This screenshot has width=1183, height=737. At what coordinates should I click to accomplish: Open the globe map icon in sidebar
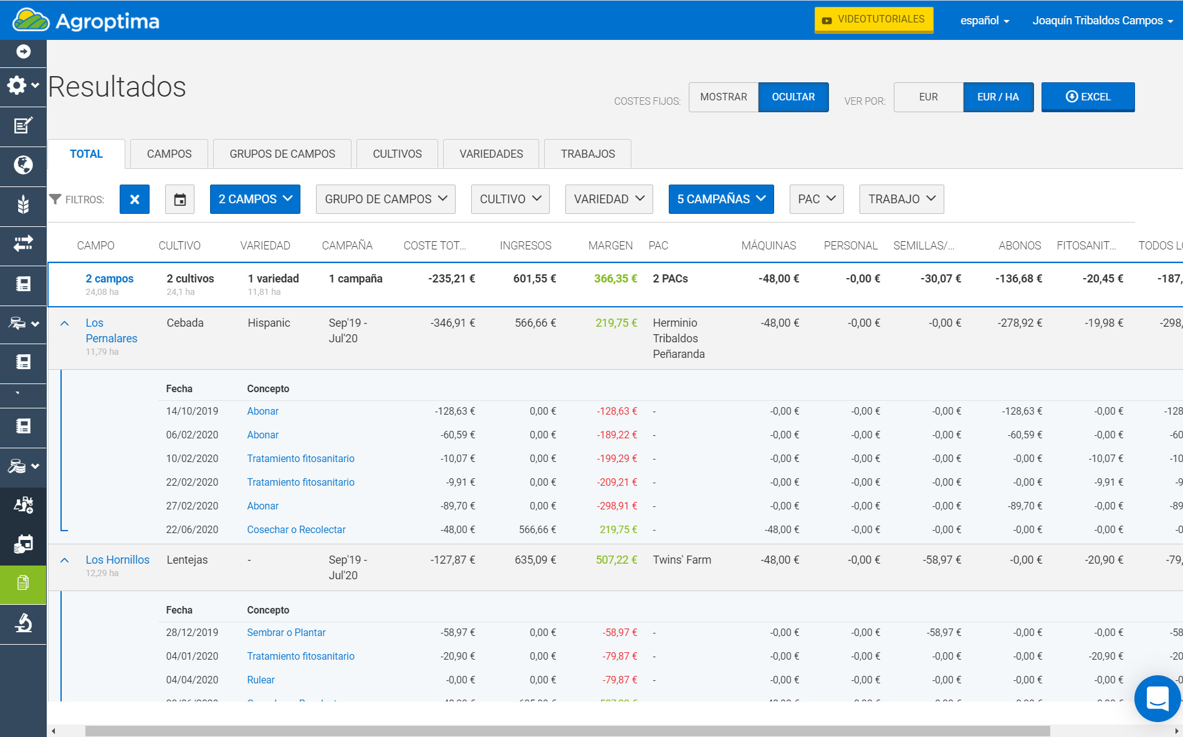[x=23, y=165]
